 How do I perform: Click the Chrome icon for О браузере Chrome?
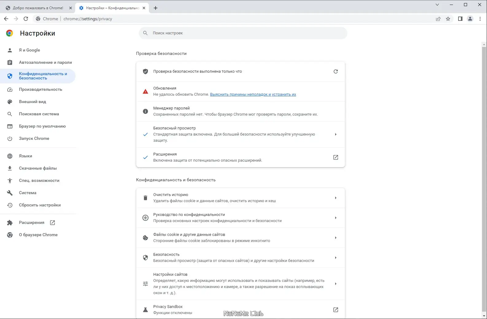(x=10, y=235)
